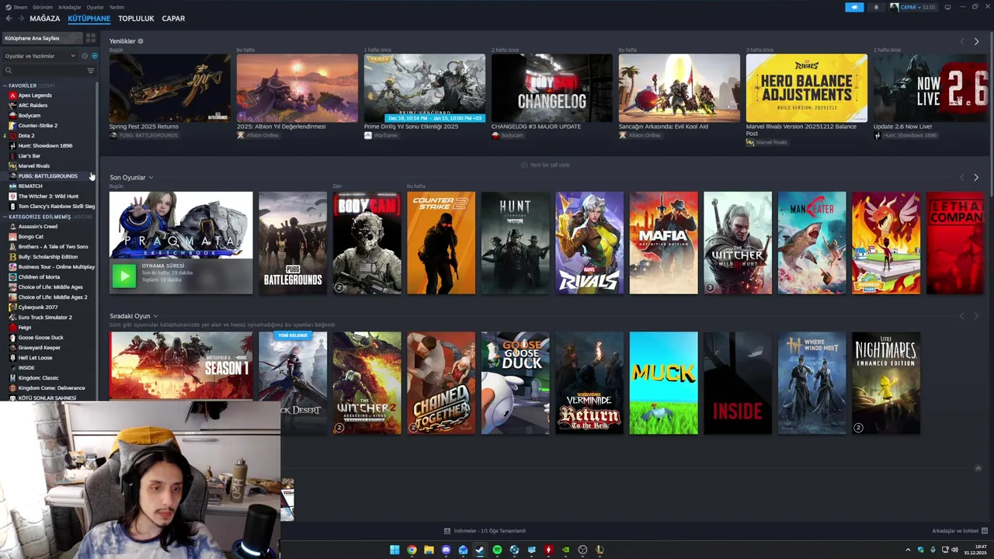The width and height of the screenshot is (994, 559).
Task: Select Apex Legends in the favorites list
Action: pyautogui.click(x=35, y=95)
